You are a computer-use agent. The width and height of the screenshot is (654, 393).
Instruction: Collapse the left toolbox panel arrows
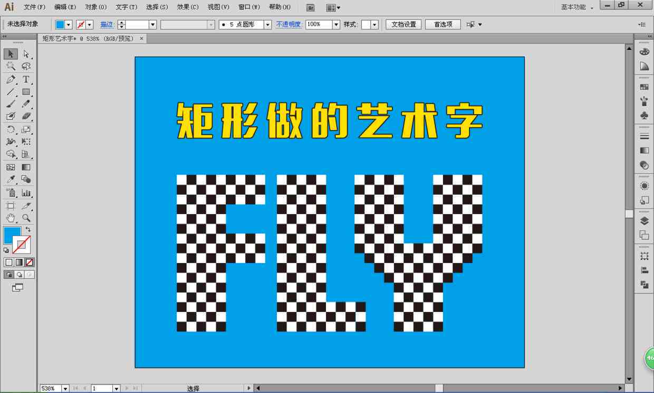(x=4, y=36)
